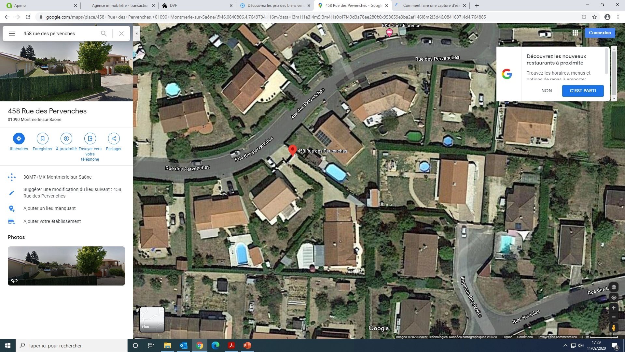Open the Partager share icon
625x352 pixels.
(x=114, y=139)
